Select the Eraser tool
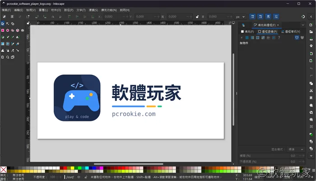The image size is (316, 181). click(x=13, y=51)
